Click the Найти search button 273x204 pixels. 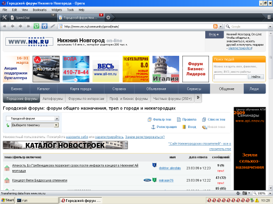click(256, 76)
